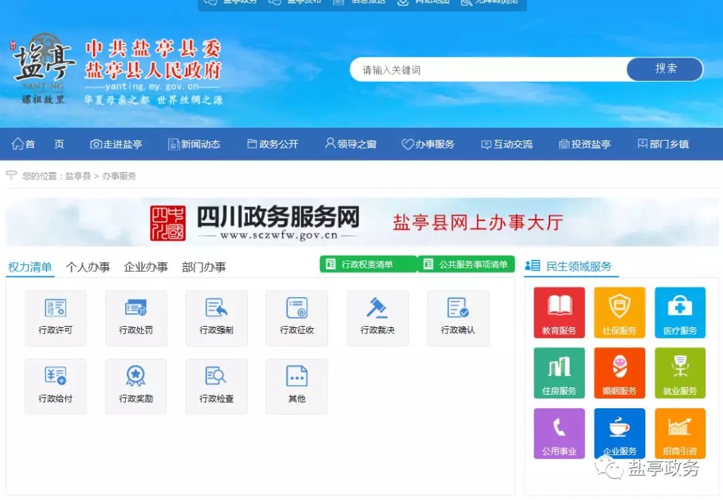The height and width of the screenshot is (500, 723).
Task: Open the 行政征收 icon tile
Action: point(297,318)
